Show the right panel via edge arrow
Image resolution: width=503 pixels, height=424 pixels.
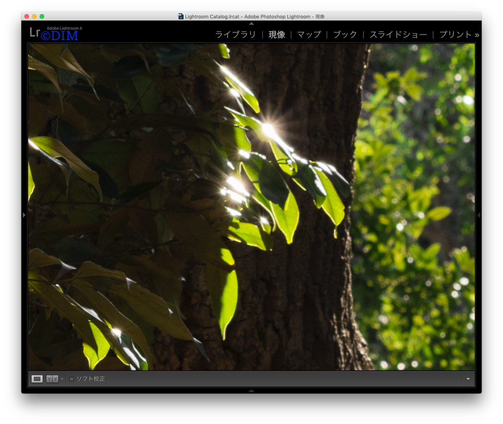479,215
